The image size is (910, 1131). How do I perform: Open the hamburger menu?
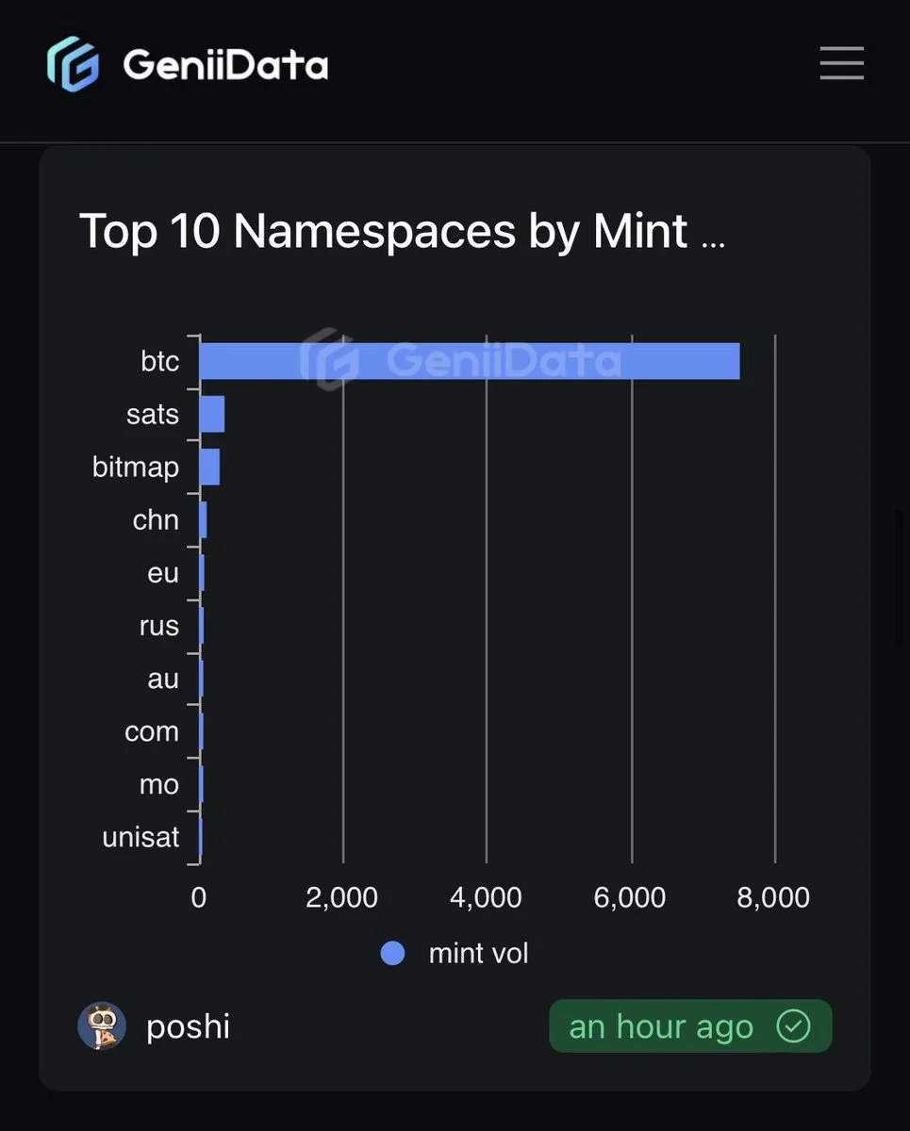click(841, 63)
